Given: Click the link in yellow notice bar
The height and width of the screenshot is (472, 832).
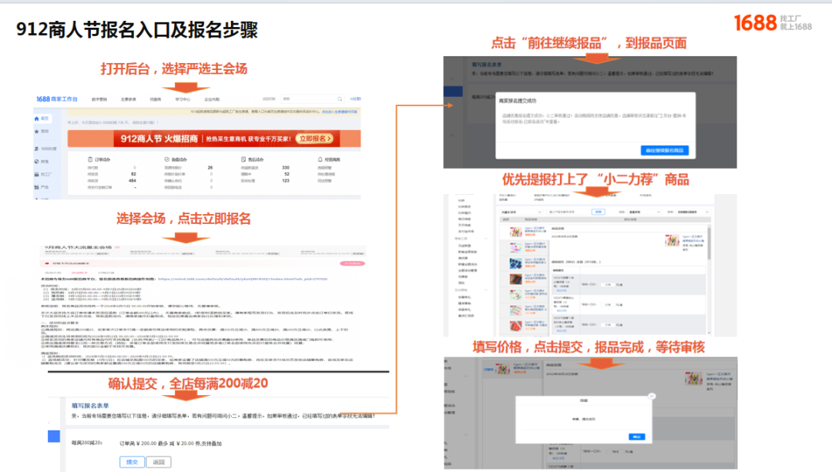Looking at the screenshot, I should 340,112.
